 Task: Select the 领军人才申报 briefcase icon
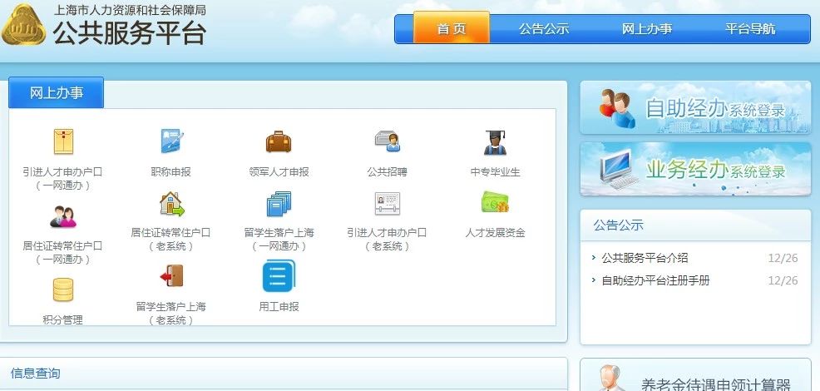point(279,142)
